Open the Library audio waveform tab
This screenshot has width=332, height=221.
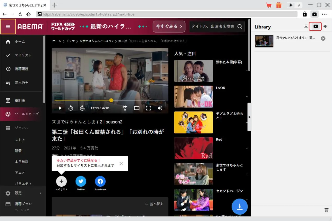tap(325, 26)
